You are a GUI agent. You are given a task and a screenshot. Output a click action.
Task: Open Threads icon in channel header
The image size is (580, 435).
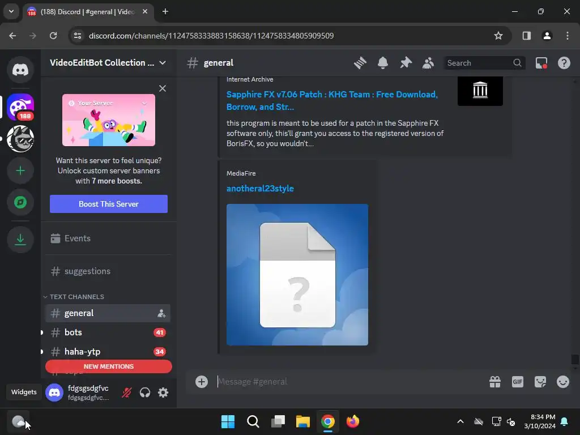coord(360,63)
